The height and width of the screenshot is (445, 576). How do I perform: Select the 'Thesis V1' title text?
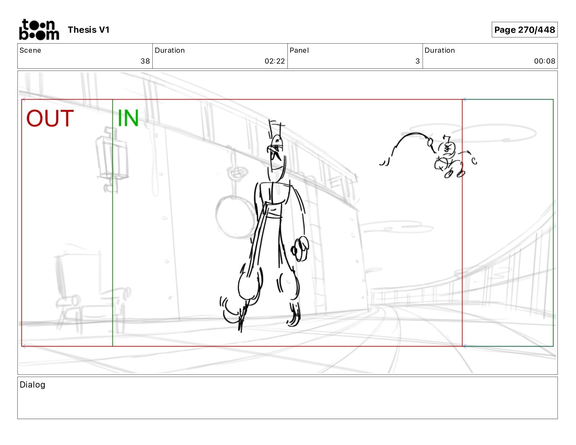tap(88, 30)
